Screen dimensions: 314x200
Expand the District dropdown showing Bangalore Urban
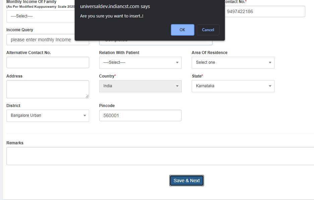tap(48, 116)
